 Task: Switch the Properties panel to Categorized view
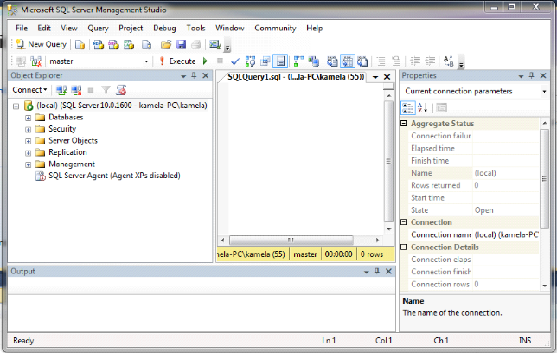pos(408,108)
